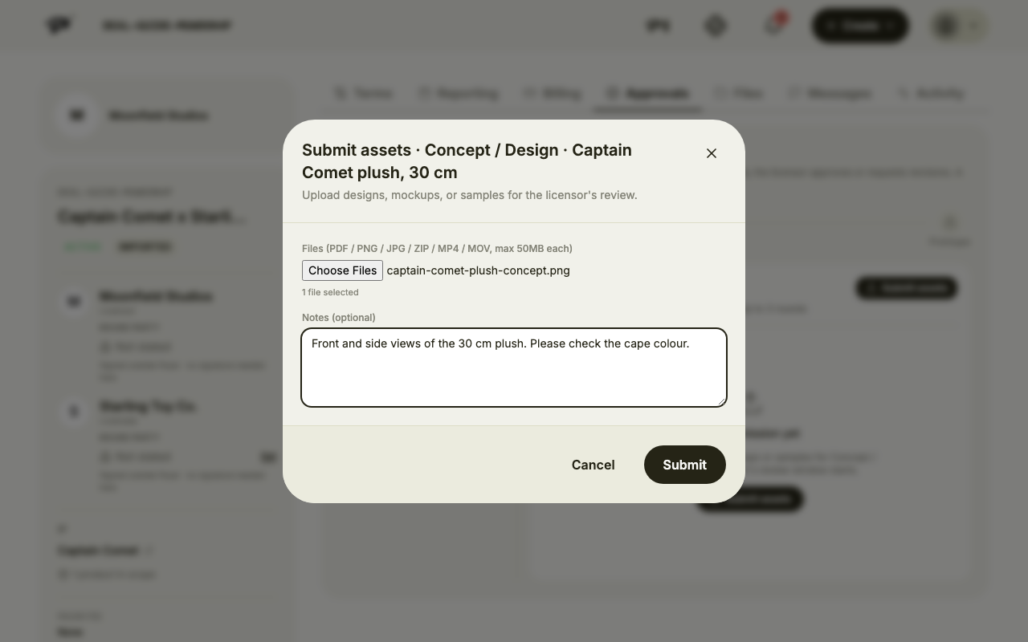The height and width of the screenshot is (642, 1028).
Task: Click the Choose Files button
Action: [342, 270]
